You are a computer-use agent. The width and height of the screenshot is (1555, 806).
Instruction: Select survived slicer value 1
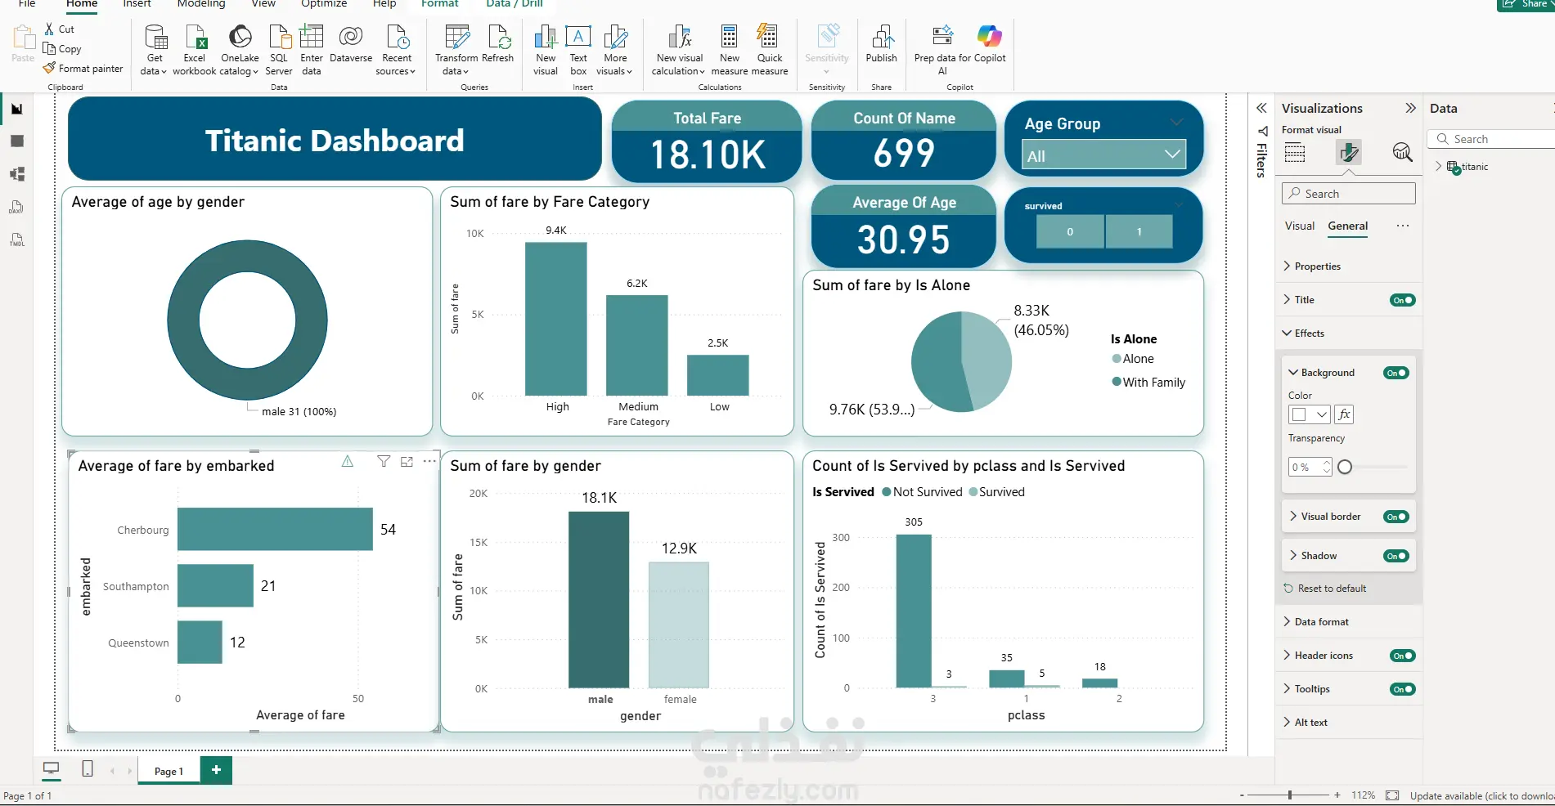[x=1139, y=232]
